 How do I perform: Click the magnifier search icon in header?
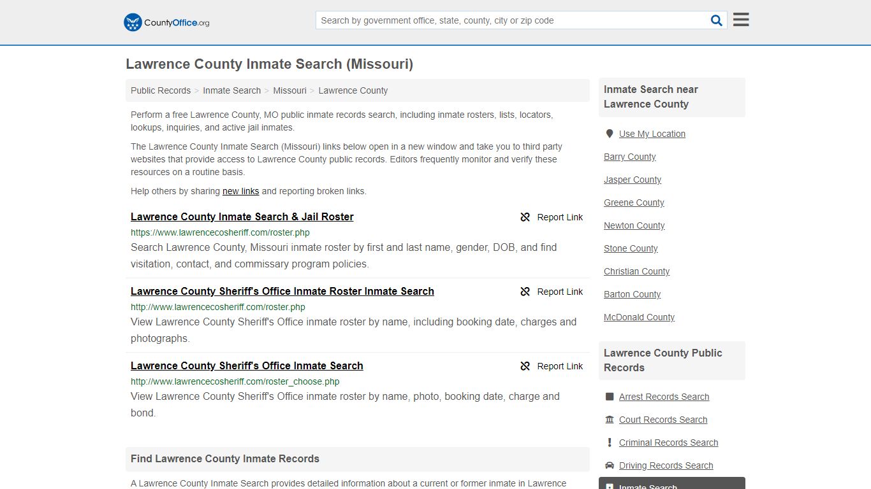[x=717, y=20]
